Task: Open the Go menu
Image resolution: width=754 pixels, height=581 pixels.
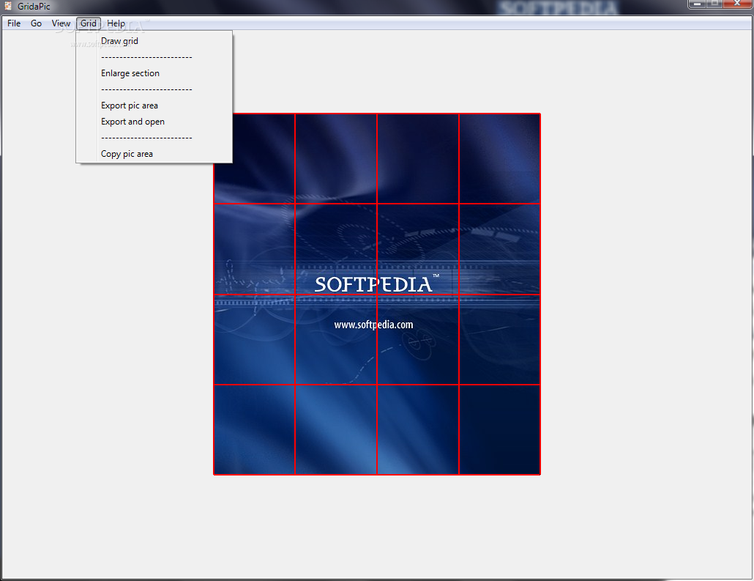Action: (36, 23)
